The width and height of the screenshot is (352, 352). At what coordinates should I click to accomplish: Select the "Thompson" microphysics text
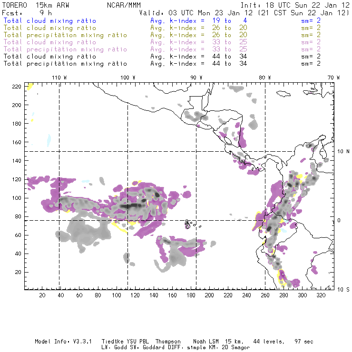tap(168, 342)
